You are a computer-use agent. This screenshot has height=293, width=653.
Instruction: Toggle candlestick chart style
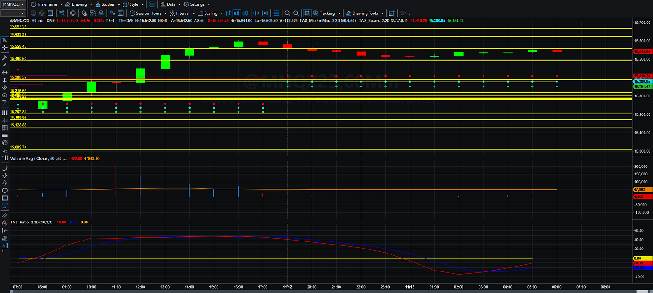coord(237,13)
